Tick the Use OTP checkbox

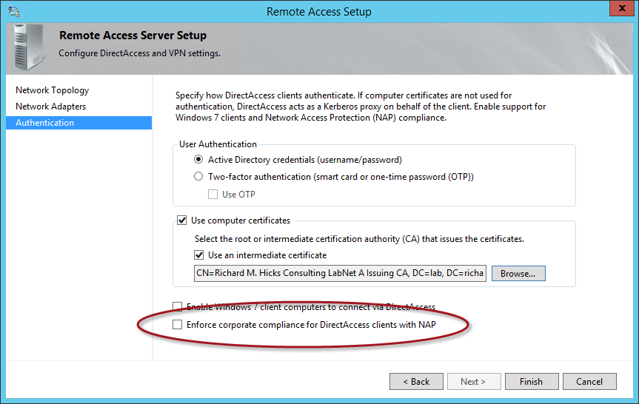213,195
